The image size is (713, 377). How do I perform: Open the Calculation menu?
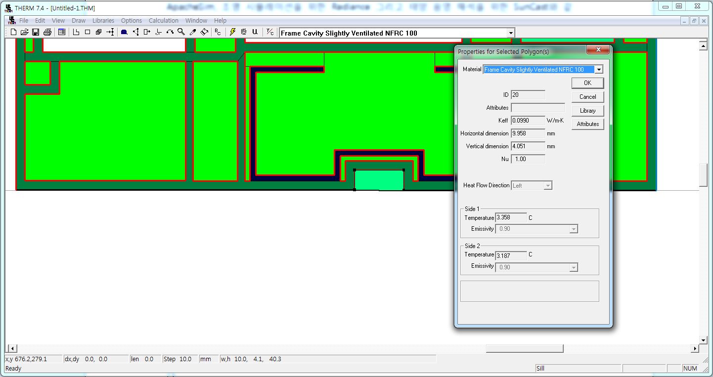point(163,21)
